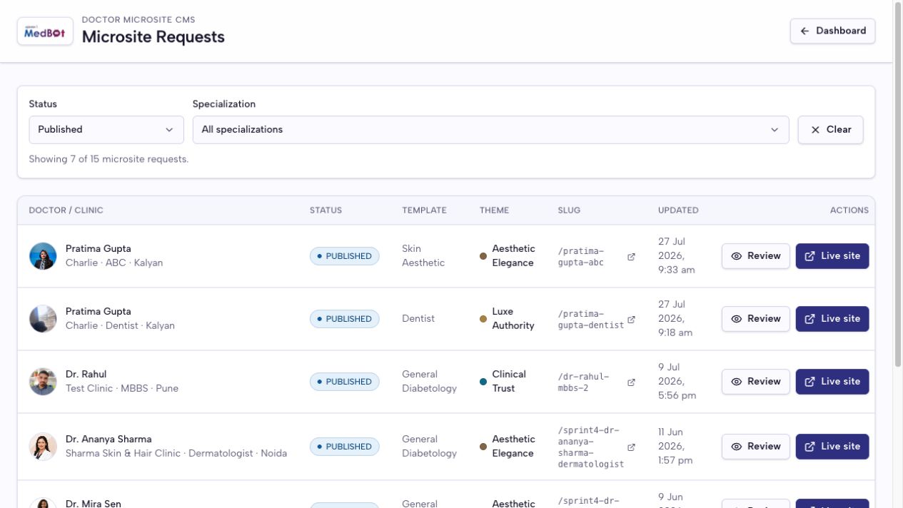The width and height of the screenshot is (903, 508).
Task: Click the Updated column header
Action: [x=678, y=210]
